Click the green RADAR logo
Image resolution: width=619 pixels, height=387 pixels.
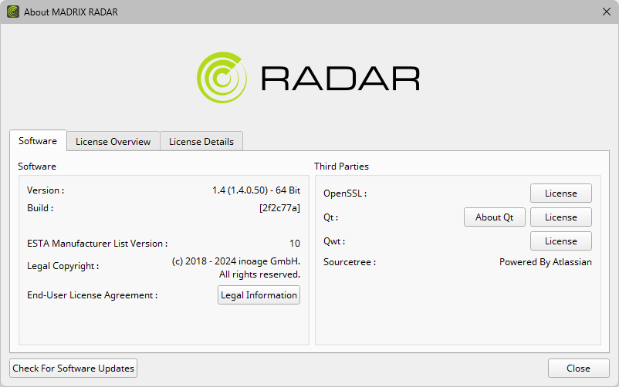pyautogui.click(x=222, y=78)
